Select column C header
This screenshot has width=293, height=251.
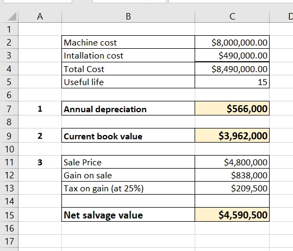pos(232,16)
